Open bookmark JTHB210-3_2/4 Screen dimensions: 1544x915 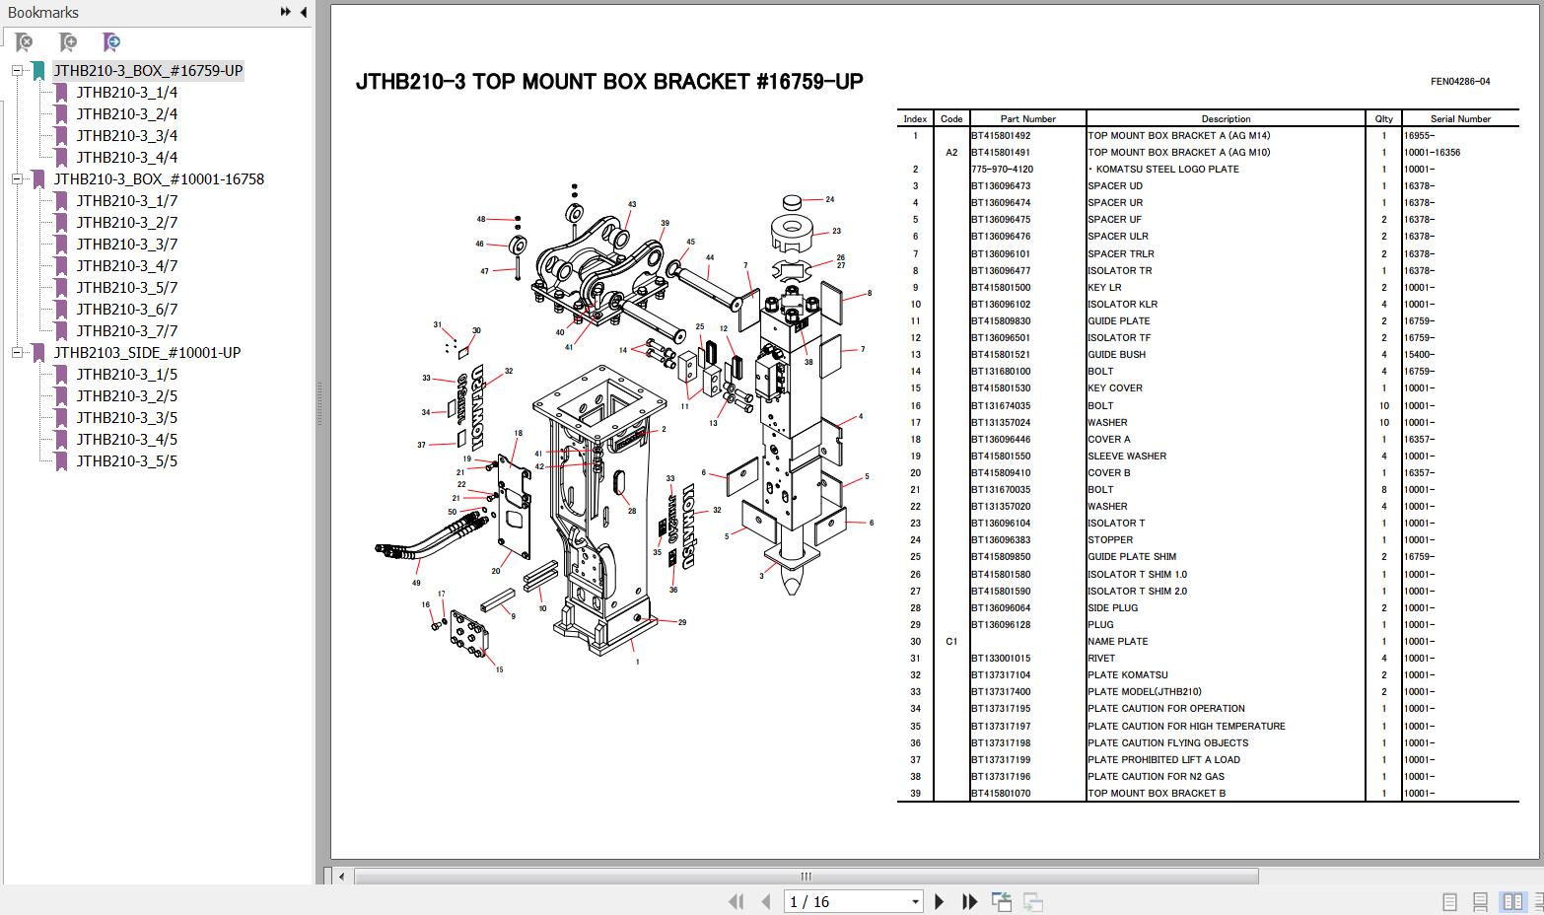coord(127,114)
